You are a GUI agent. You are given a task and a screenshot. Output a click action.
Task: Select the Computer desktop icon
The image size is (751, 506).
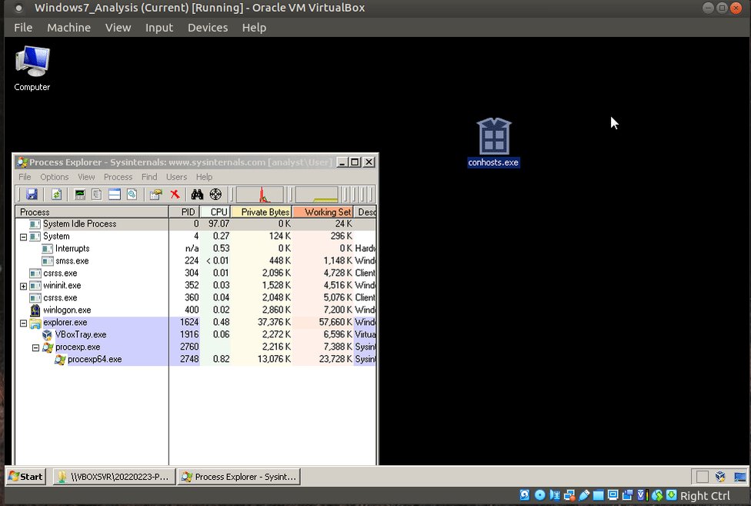click(x=32, y=68)
